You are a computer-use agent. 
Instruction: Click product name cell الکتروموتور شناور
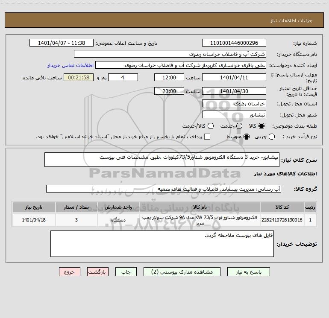pyautogui.click(x=200, y=220)
